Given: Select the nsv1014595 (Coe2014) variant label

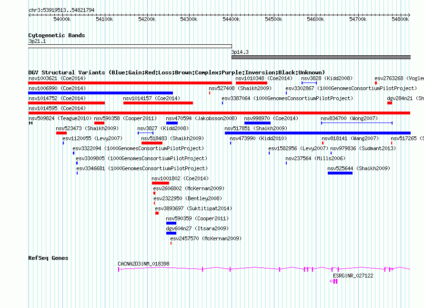Looking at the screenshot, I should click(57, 109).
